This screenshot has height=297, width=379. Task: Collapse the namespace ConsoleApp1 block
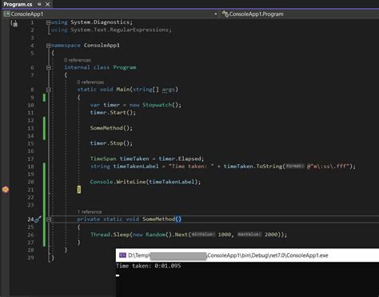click(49, 46)
